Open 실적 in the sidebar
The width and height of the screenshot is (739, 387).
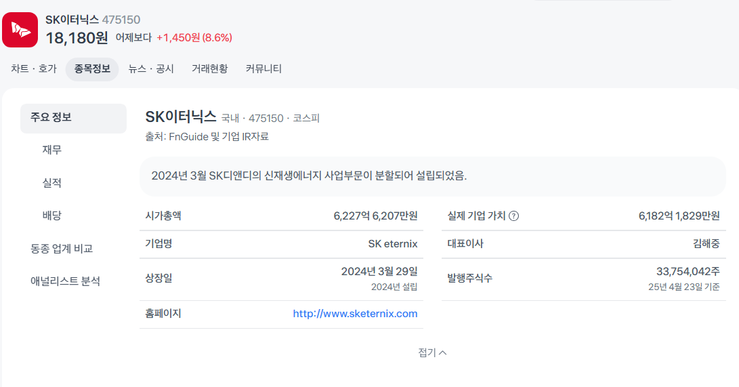52,183
